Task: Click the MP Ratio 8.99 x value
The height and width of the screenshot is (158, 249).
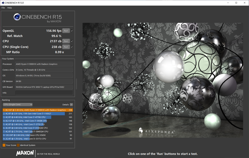Action: (x=59, y=52)
